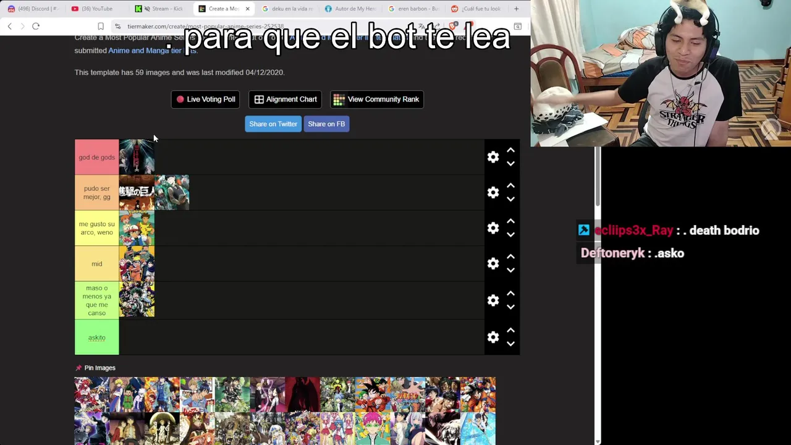Open settings gear for me gusto su arco row
The height and width of the screenshot is (445, 791).
click(493, 228)
